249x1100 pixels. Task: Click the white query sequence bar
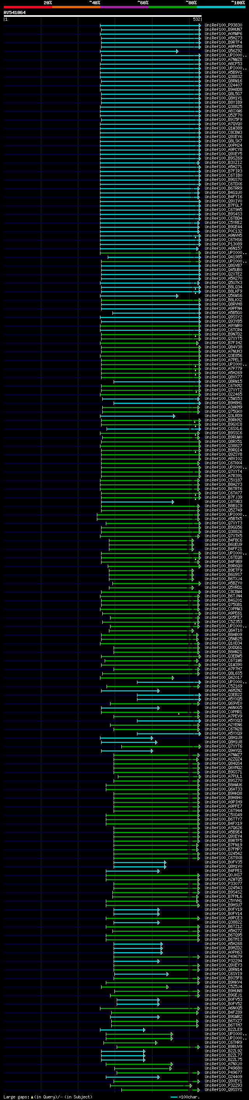pos(103,16)
